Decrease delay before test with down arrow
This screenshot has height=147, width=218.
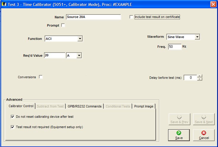200,79
